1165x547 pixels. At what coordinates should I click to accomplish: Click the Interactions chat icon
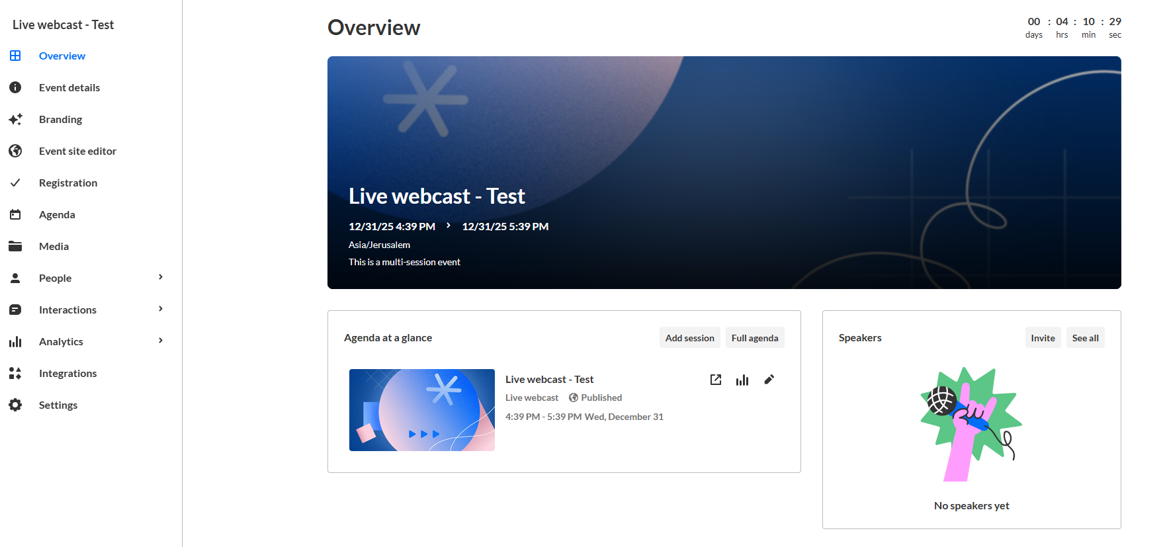pyautogui.click(x=15, y=310)
